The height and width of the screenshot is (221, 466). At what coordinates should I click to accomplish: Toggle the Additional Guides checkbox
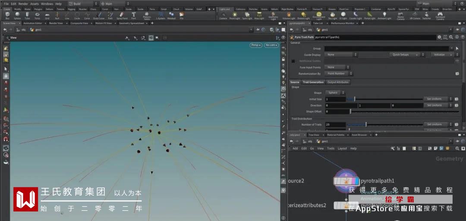pos(293,61)
